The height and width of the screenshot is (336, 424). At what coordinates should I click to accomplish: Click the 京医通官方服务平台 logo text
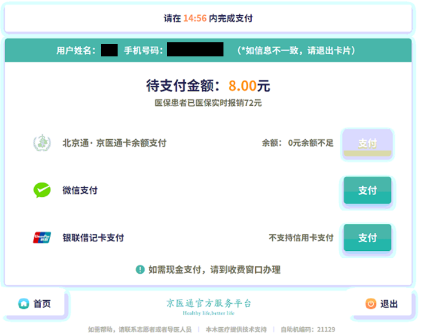point(209,303)
